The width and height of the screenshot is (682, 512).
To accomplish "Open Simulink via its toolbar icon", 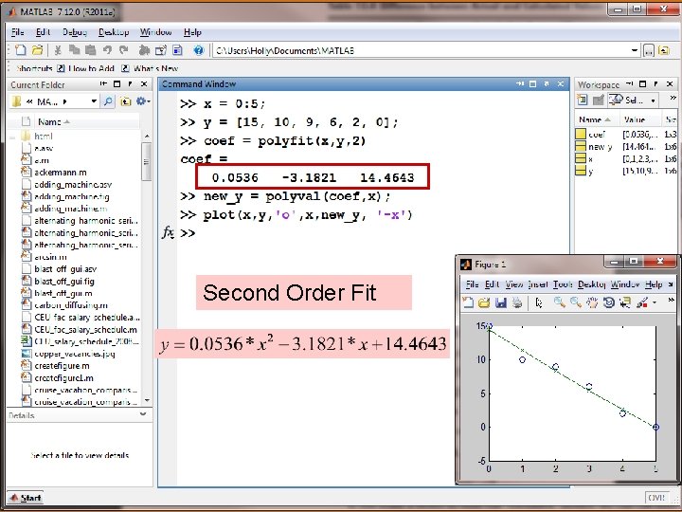I will pyautogui.click(x=144, y=50).
